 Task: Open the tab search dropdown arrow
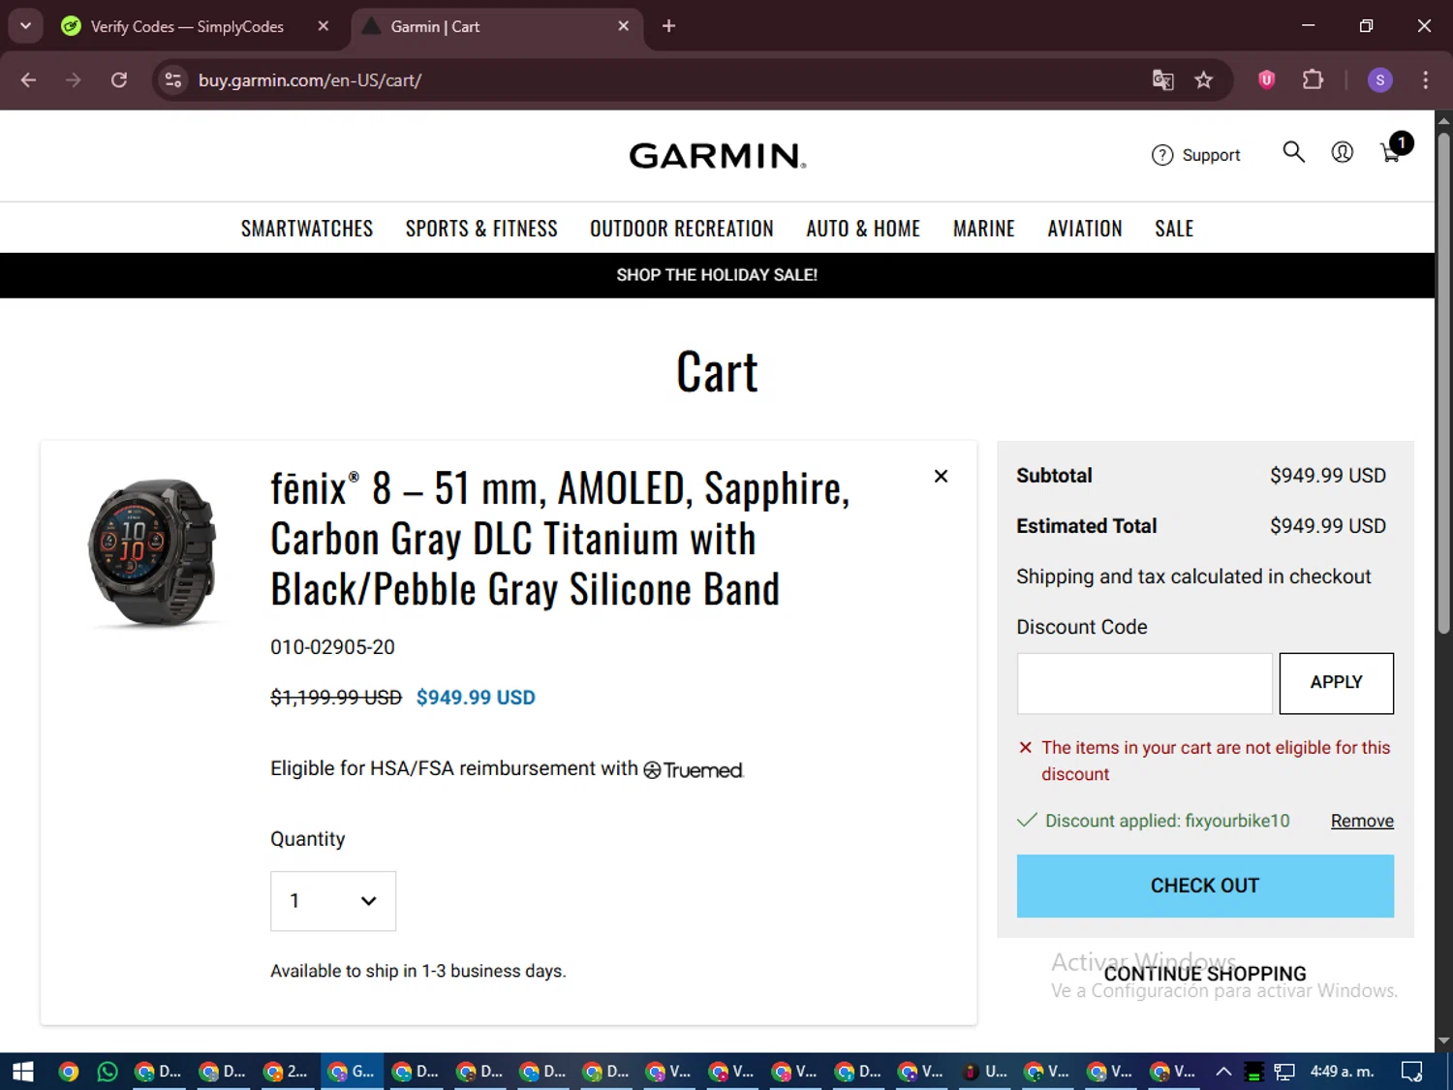click(26, 26)
